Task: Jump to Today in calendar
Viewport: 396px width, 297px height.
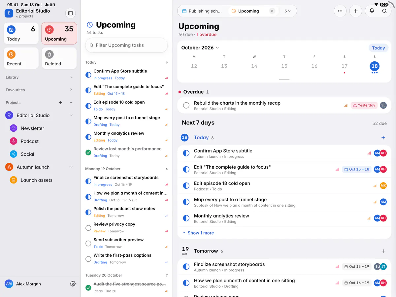Action: tap(378, 48)
